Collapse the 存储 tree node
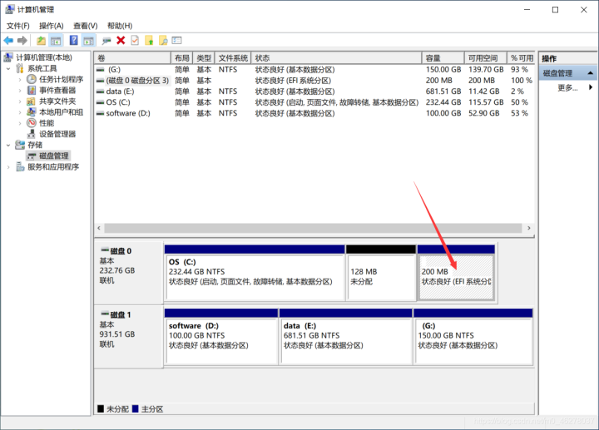 (x=8, y=145)
